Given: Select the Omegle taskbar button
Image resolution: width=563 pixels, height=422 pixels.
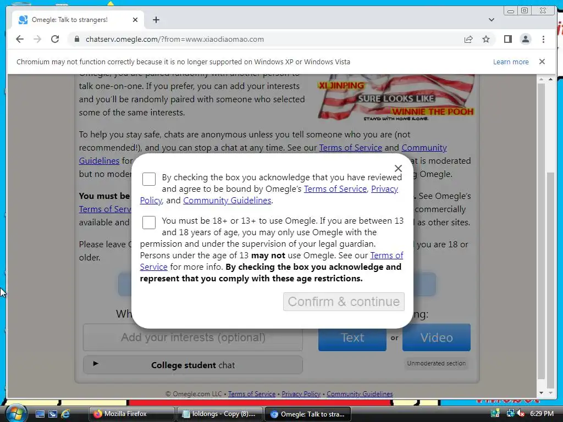Looking at the screenshot, I should click(x=308, y=414).
